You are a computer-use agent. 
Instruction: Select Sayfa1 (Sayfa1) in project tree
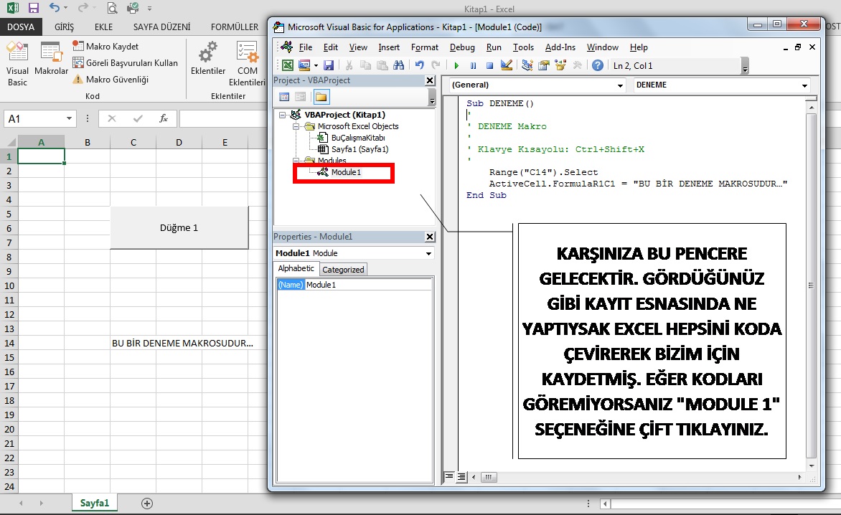[360, 149]
